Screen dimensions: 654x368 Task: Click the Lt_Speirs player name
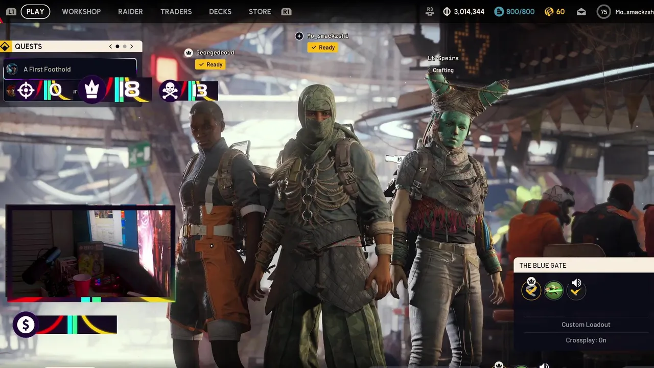(443, 58)
